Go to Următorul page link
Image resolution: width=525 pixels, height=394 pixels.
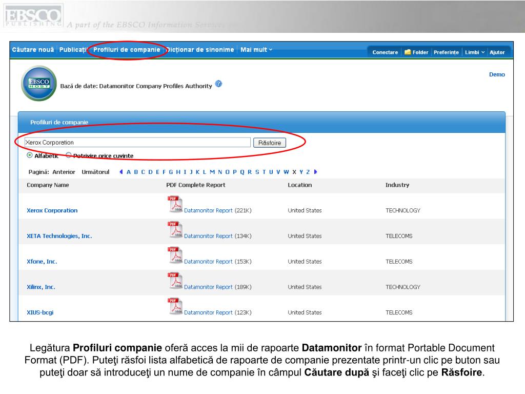pyautogui.click(x=95, y=172)
